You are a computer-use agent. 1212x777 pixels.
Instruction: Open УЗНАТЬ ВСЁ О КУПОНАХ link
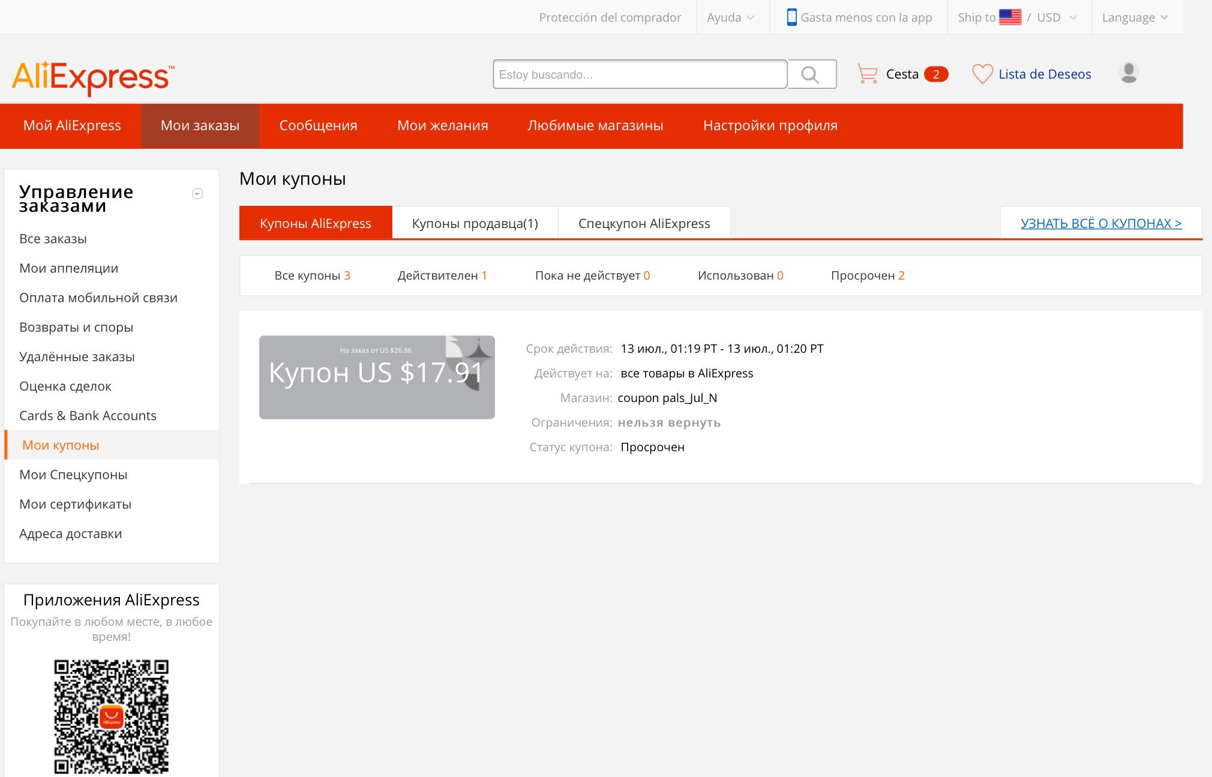pyautogui.click(x=1101, y=223)
